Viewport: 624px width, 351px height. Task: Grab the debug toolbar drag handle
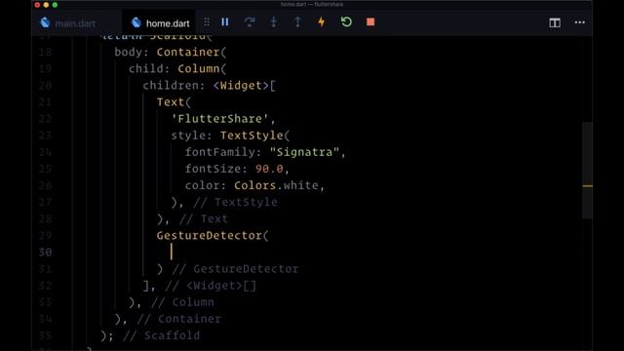(207, 22)
